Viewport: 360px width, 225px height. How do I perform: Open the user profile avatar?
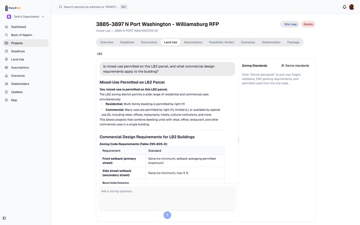352,7
